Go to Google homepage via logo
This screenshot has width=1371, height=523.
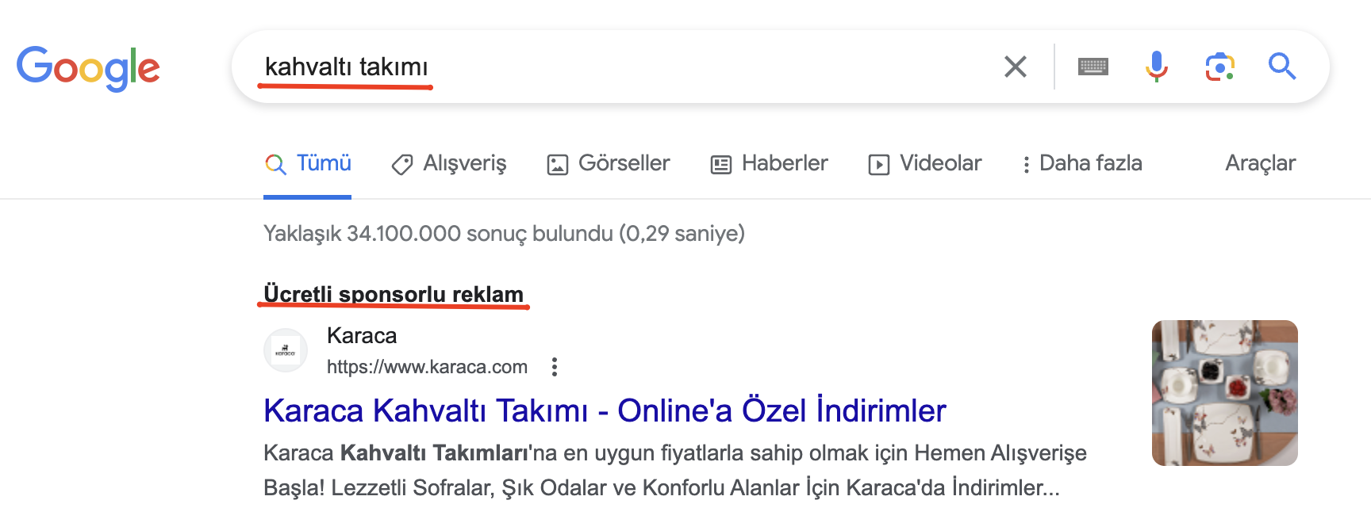[87, 67]
